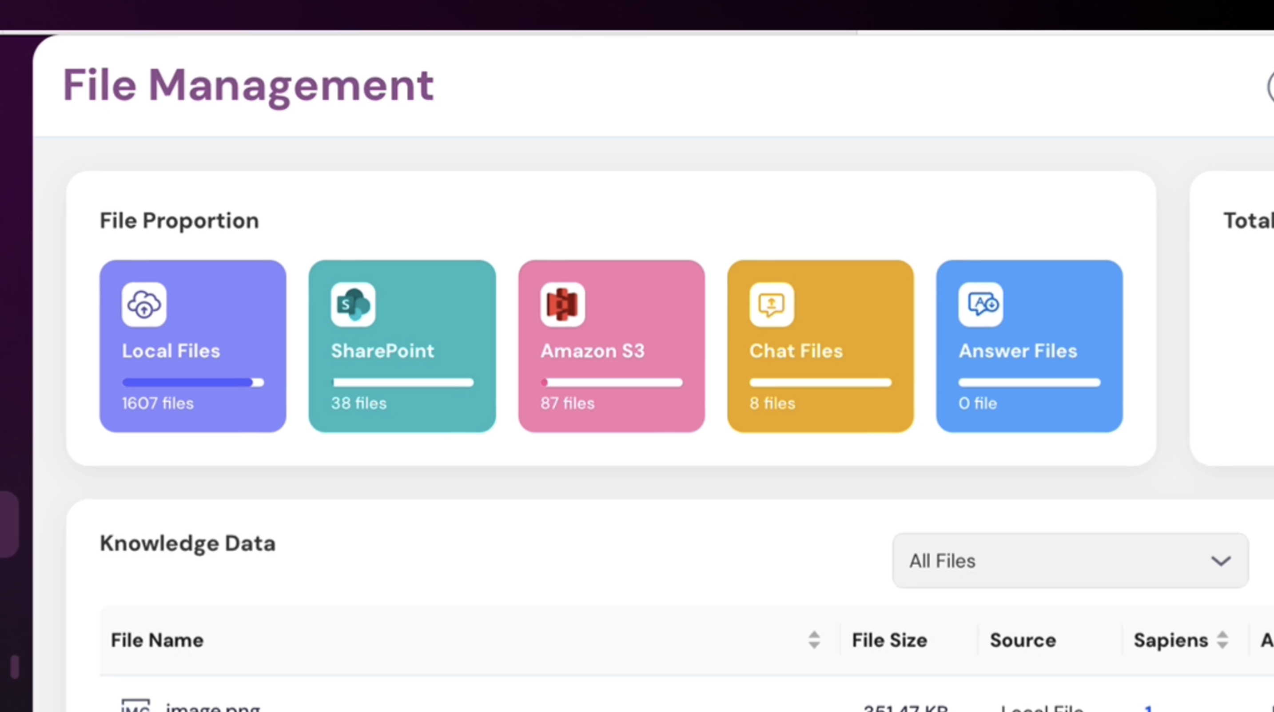This screenshot has height=712, width=1274.
Task: Click the Local Files progress bar
Action: tap(193, 383)
